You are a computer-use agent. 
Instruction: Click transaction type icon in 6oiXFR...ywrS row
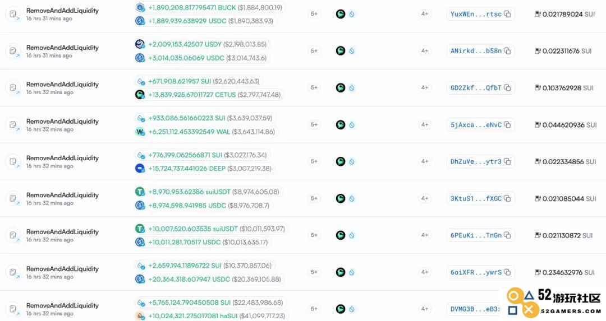coord(13,272)
